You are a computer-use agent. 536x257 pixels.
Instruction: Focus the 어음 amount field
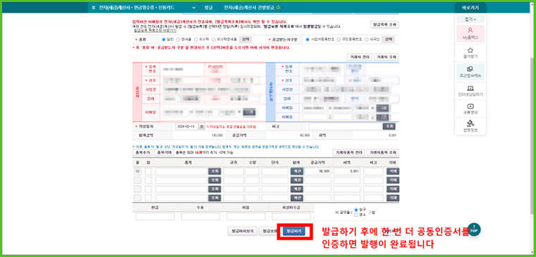245,216
